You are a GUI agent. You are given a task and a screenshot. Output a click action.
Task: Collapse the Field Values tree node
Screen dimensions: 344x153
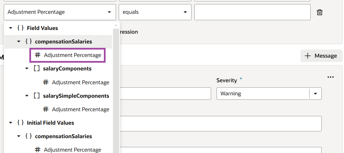pos(11,28)
